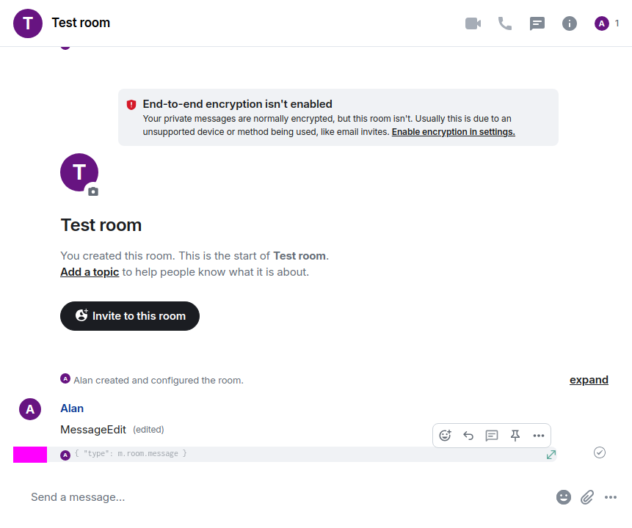632x528 pixels.
Task: Open the emoji picker in composer
Action: point(564,497)
